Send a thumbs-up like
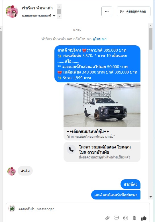 coord(144,218)
